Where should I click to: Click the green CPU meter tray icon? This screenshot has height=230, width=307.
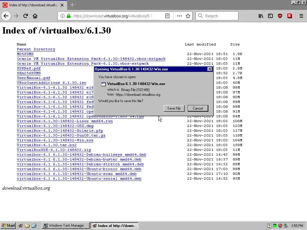click(275, 226)
